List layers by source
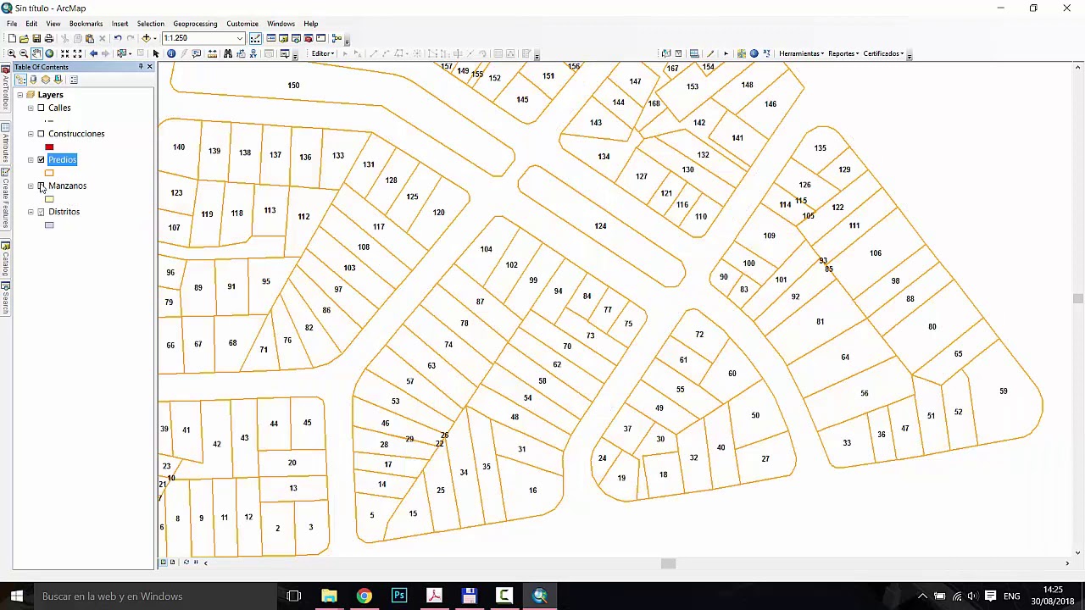Screen dimensions: 1085x610 point(33,80)
